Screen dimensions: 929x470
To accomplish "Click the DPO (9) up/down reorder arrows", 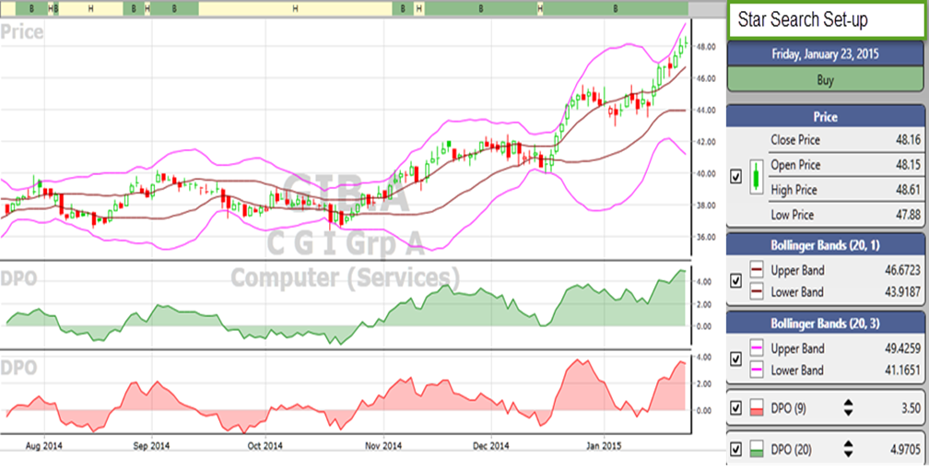I will (848, 409).
